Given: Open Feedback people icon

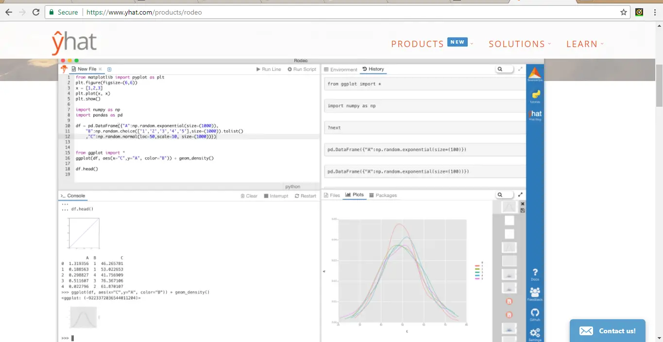Looking at the screenshot, I should [x=535, y=294].
